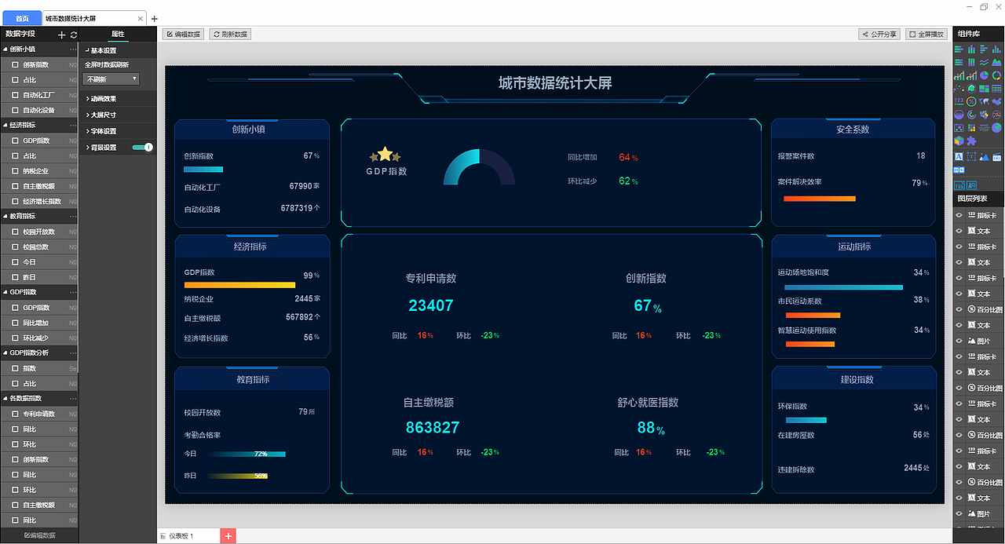The image size is (1005, 544).
Task: Insert the China map component
Action: pos(996,101)
